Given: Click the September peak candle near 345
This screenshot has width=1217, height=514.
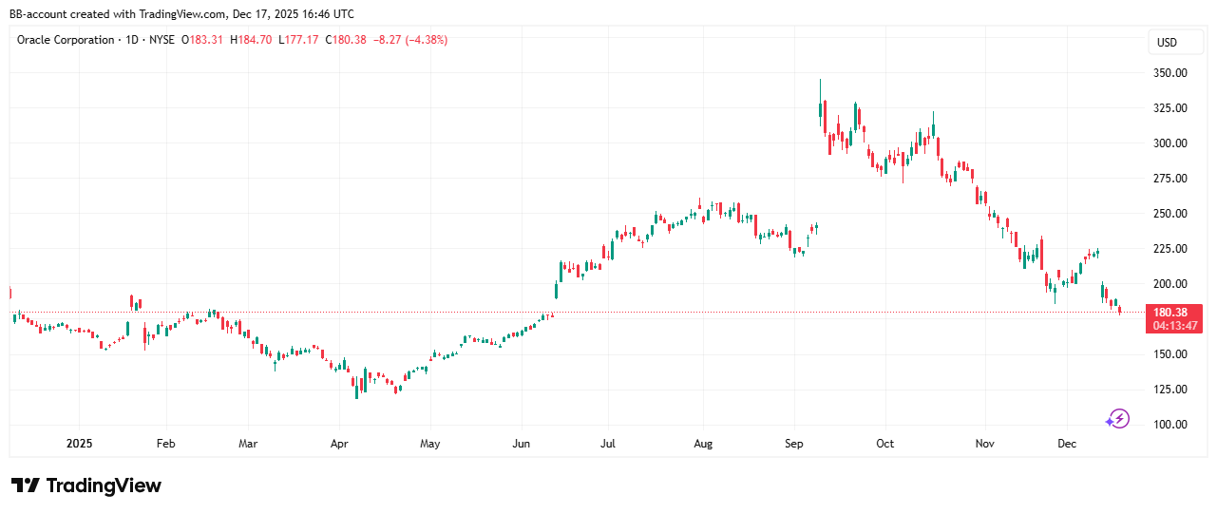Looking at the screenshot, I should [820, 109].
